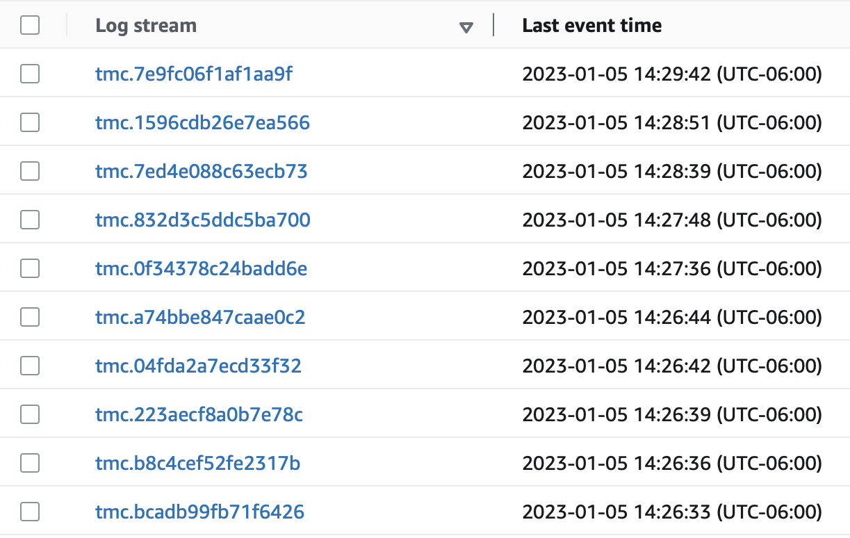This screenshot has height=538, width=850.
Task: Check the box for tmc.a74bbe847caae0c2
Action: tap(29, 316)
